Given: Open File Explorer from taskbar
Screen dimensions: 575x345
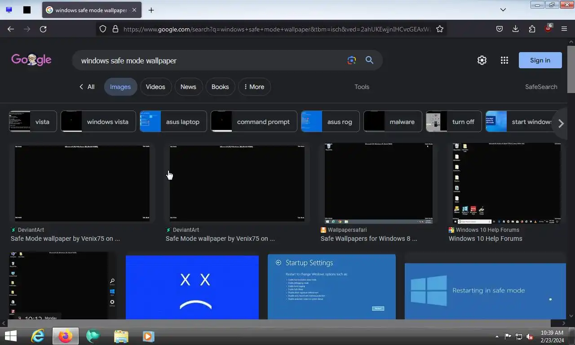Looking at the screenshot, I should coord(121,336).
